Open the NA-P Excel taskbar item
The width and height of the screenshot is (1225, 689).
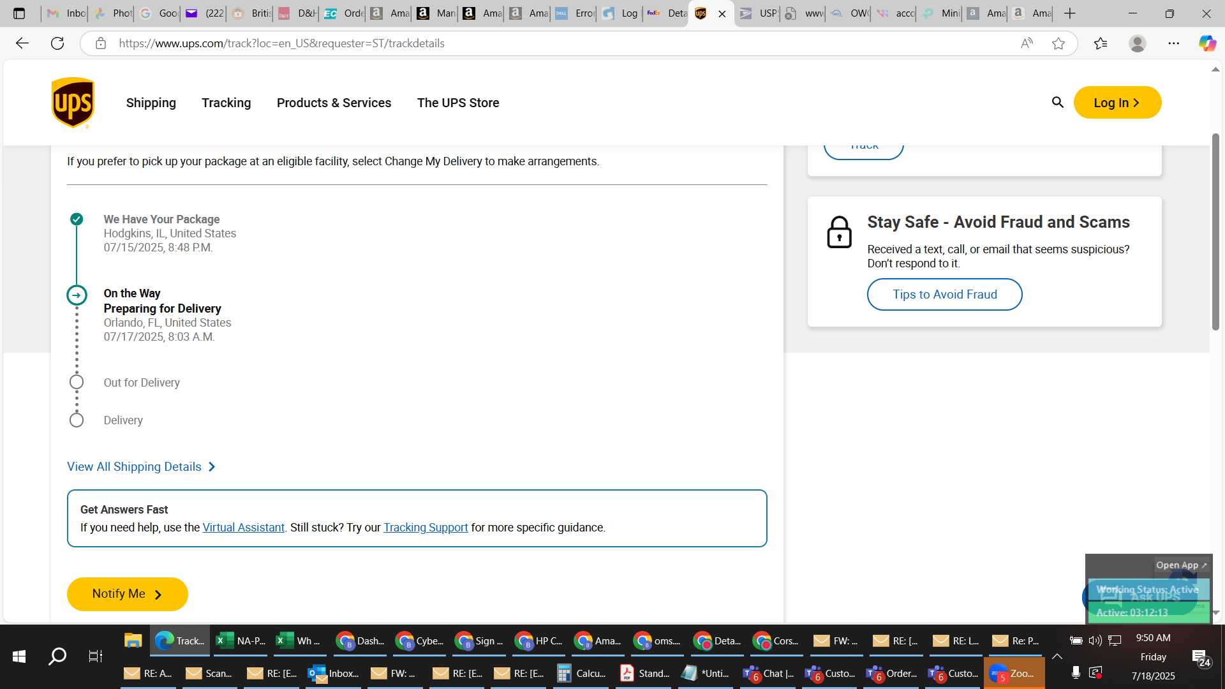pyautogui.click(x=241, y=641)
